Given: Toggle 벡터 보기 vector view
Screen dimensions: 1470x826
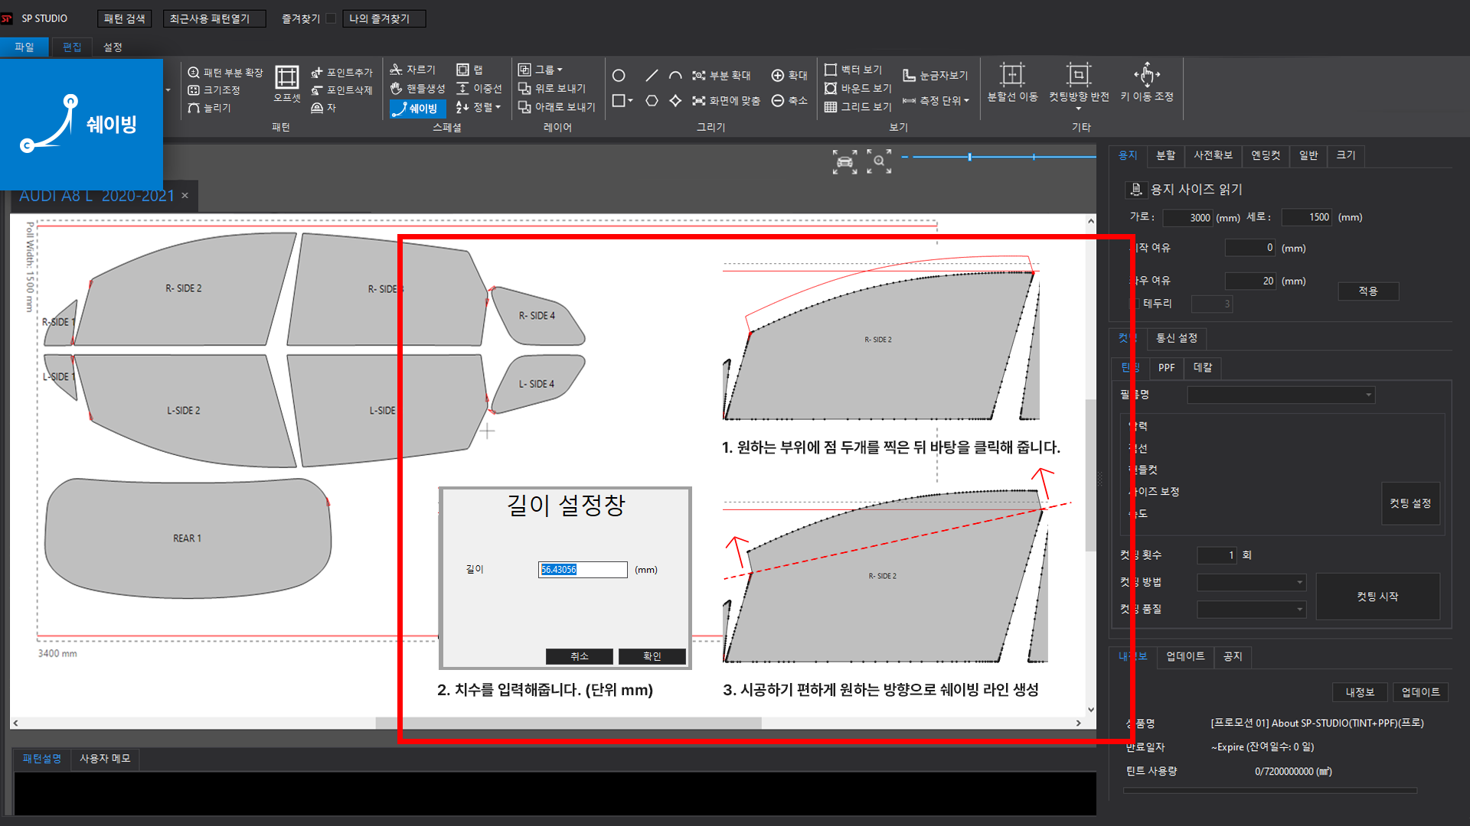Looking at the screenshot, I should click(x=853, y=70).
